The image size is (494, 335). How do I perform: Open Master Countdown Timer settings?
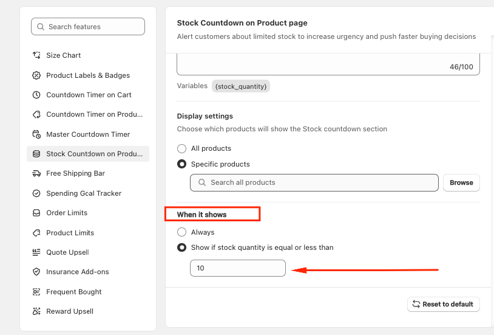(x=88, y=134)
